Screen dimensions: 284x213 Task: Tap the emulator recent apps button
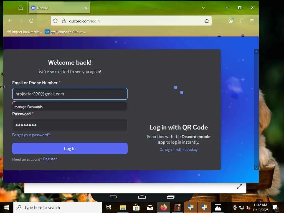(x=171, y=197)
